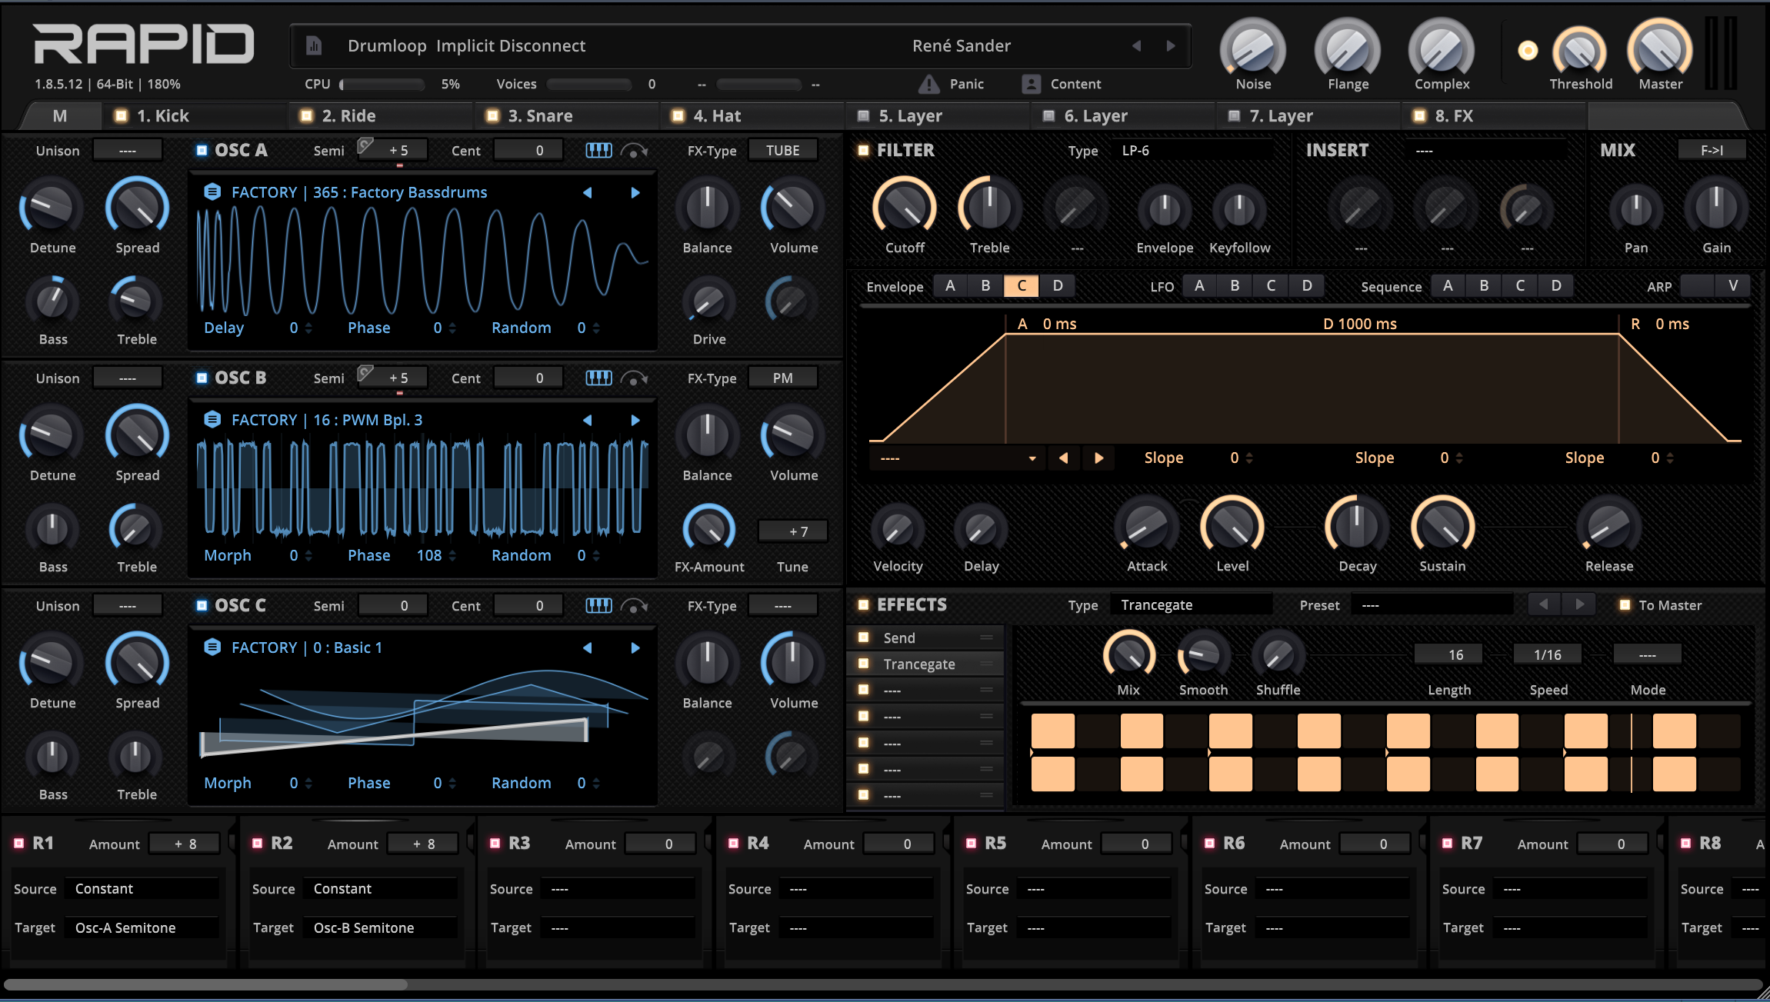Open the Content user icon
The height and width of the screenshot is (1002, 1770).
(1032, 84)
